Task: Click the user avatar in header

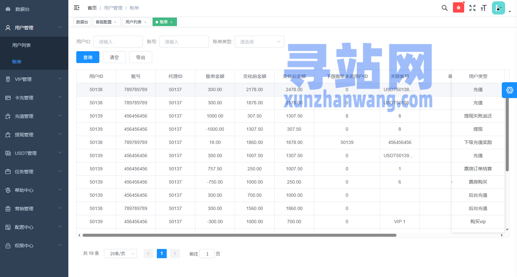Action: 498,8
